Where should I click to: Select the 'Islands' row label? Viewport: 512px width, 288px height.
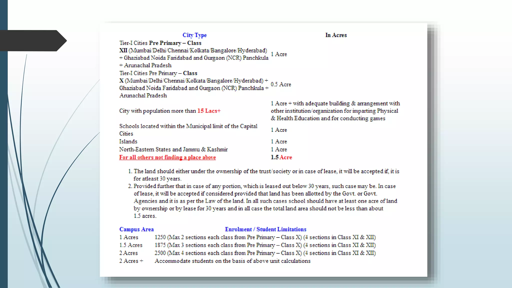pos(128,142)
